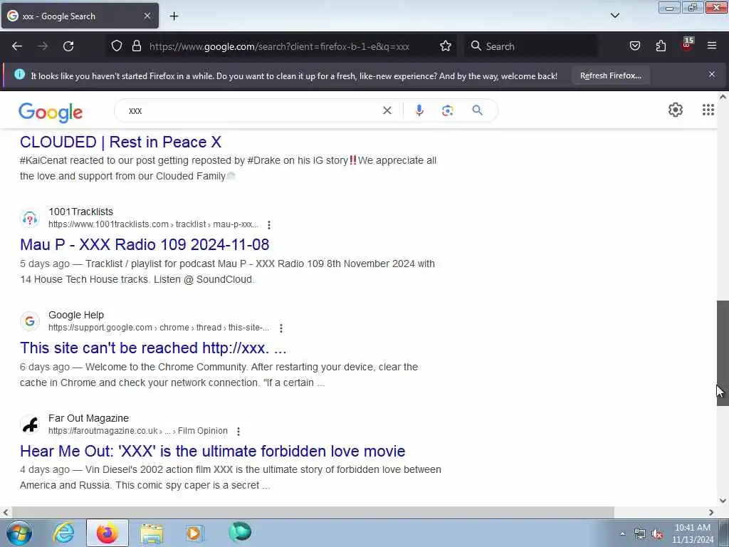Viewport: 729px width, 547px height.
Task: Bookmark this page with the star
Action: (446, 46)
